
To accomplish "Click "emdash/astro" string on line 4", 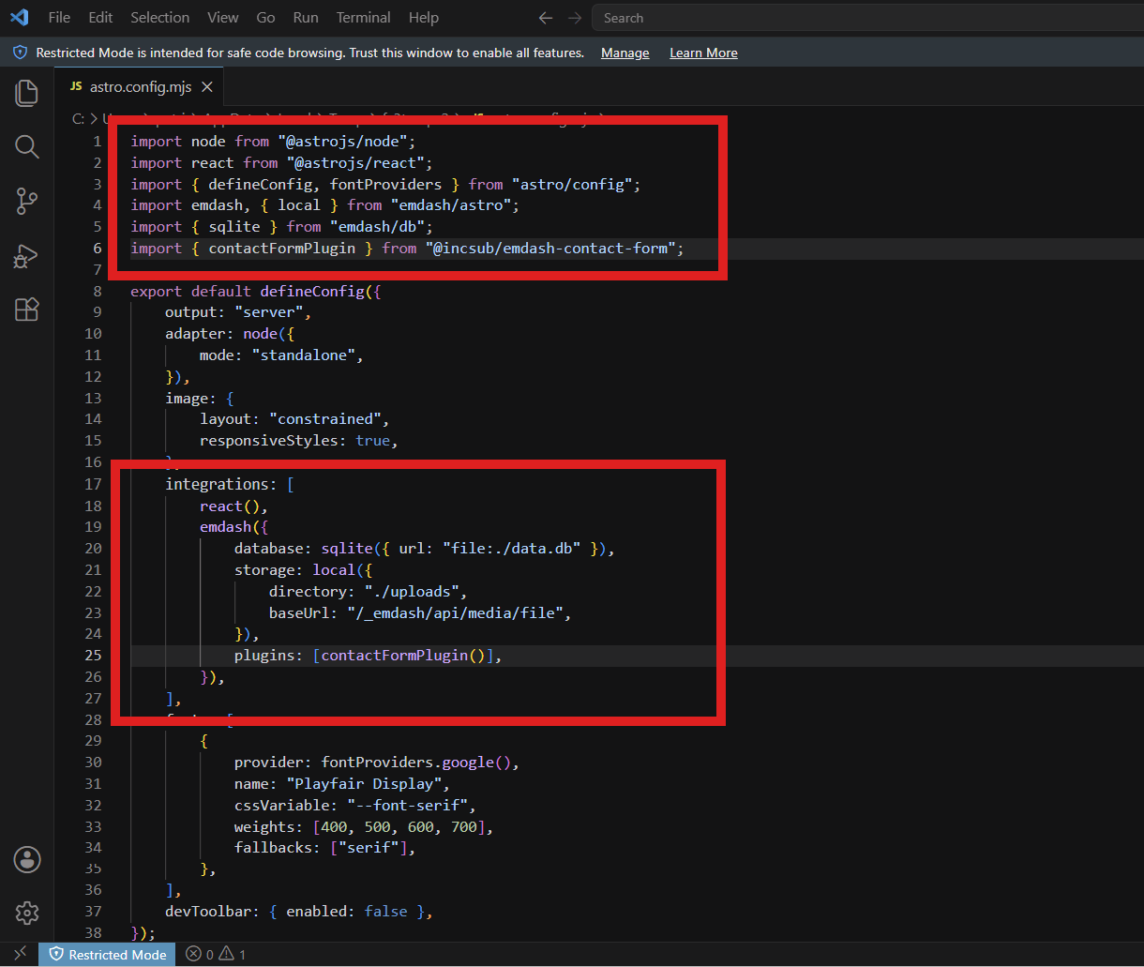I will click(450, 205).
